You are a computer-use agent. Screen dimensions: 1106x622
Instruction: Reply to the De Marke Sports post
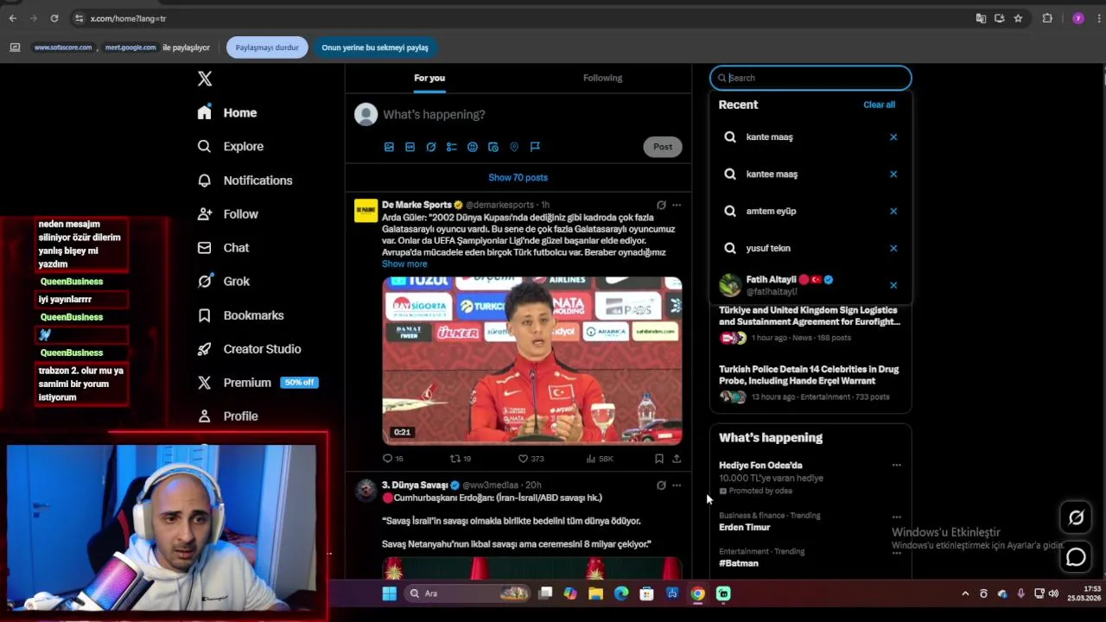[x=392, y=459]
